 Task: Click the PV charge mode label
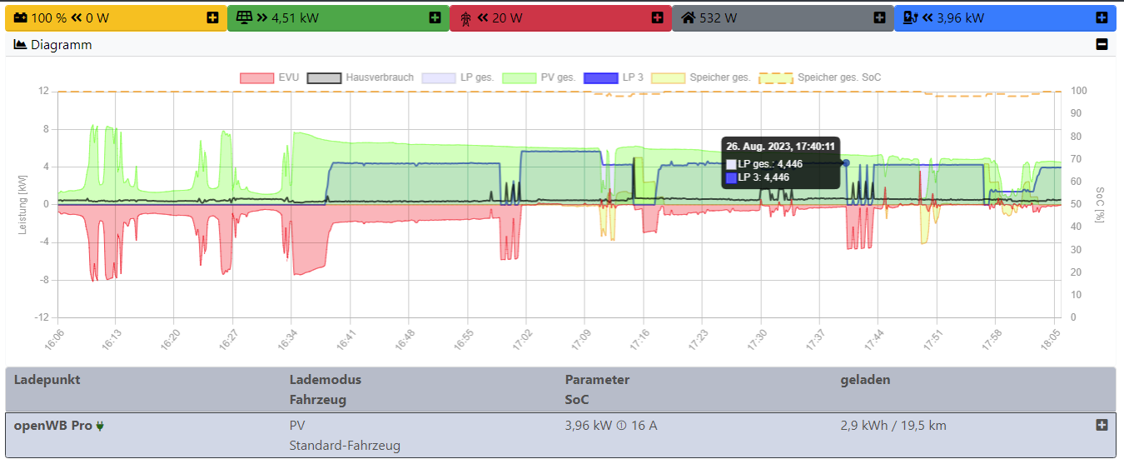point(296,426)
